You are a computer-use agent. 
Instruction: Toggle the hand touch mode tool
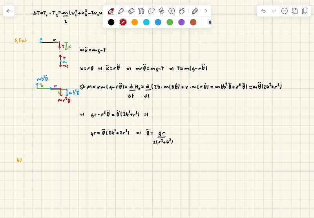182,11
